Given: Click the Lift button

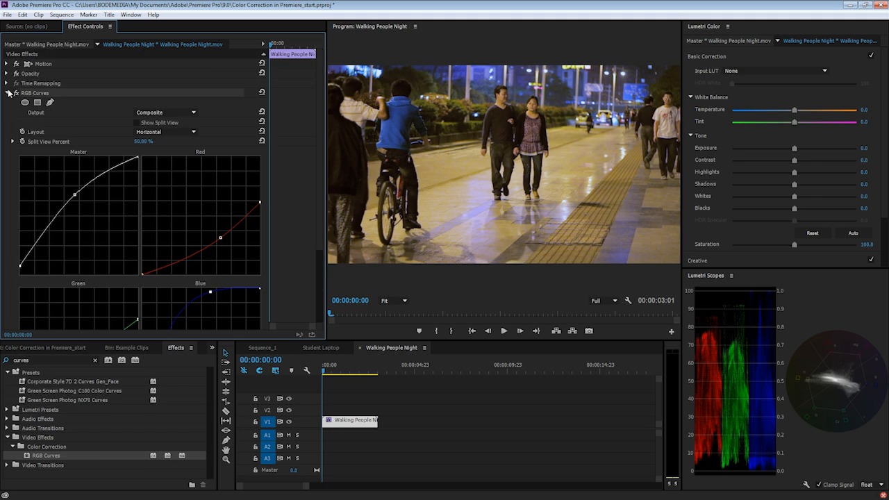Looking at the screenshot, I should point(556,331).
